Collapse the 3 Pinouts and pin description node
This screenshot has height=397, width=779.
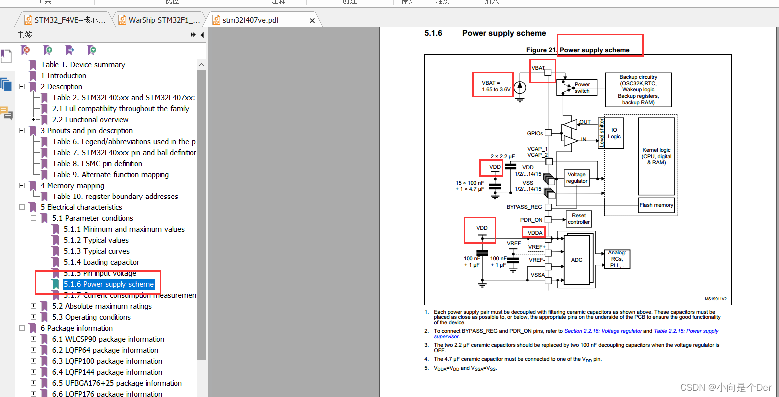pos(22,131)
